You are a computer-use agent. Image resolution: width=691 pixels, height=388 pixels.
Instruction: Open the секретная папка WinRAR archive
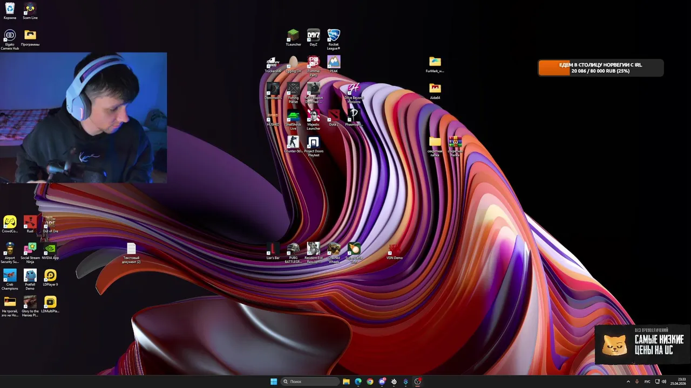[x=455, y=146]
